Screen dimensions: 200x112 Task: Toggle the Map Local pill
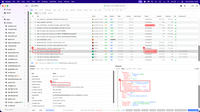coord(145,110)
